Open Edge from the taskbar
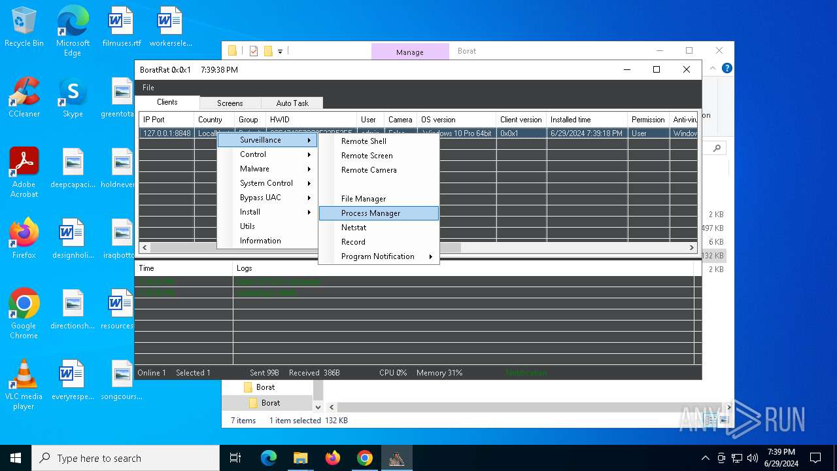Image resolution: width=837 pixels, height=471 pixels. click(269, 458)
